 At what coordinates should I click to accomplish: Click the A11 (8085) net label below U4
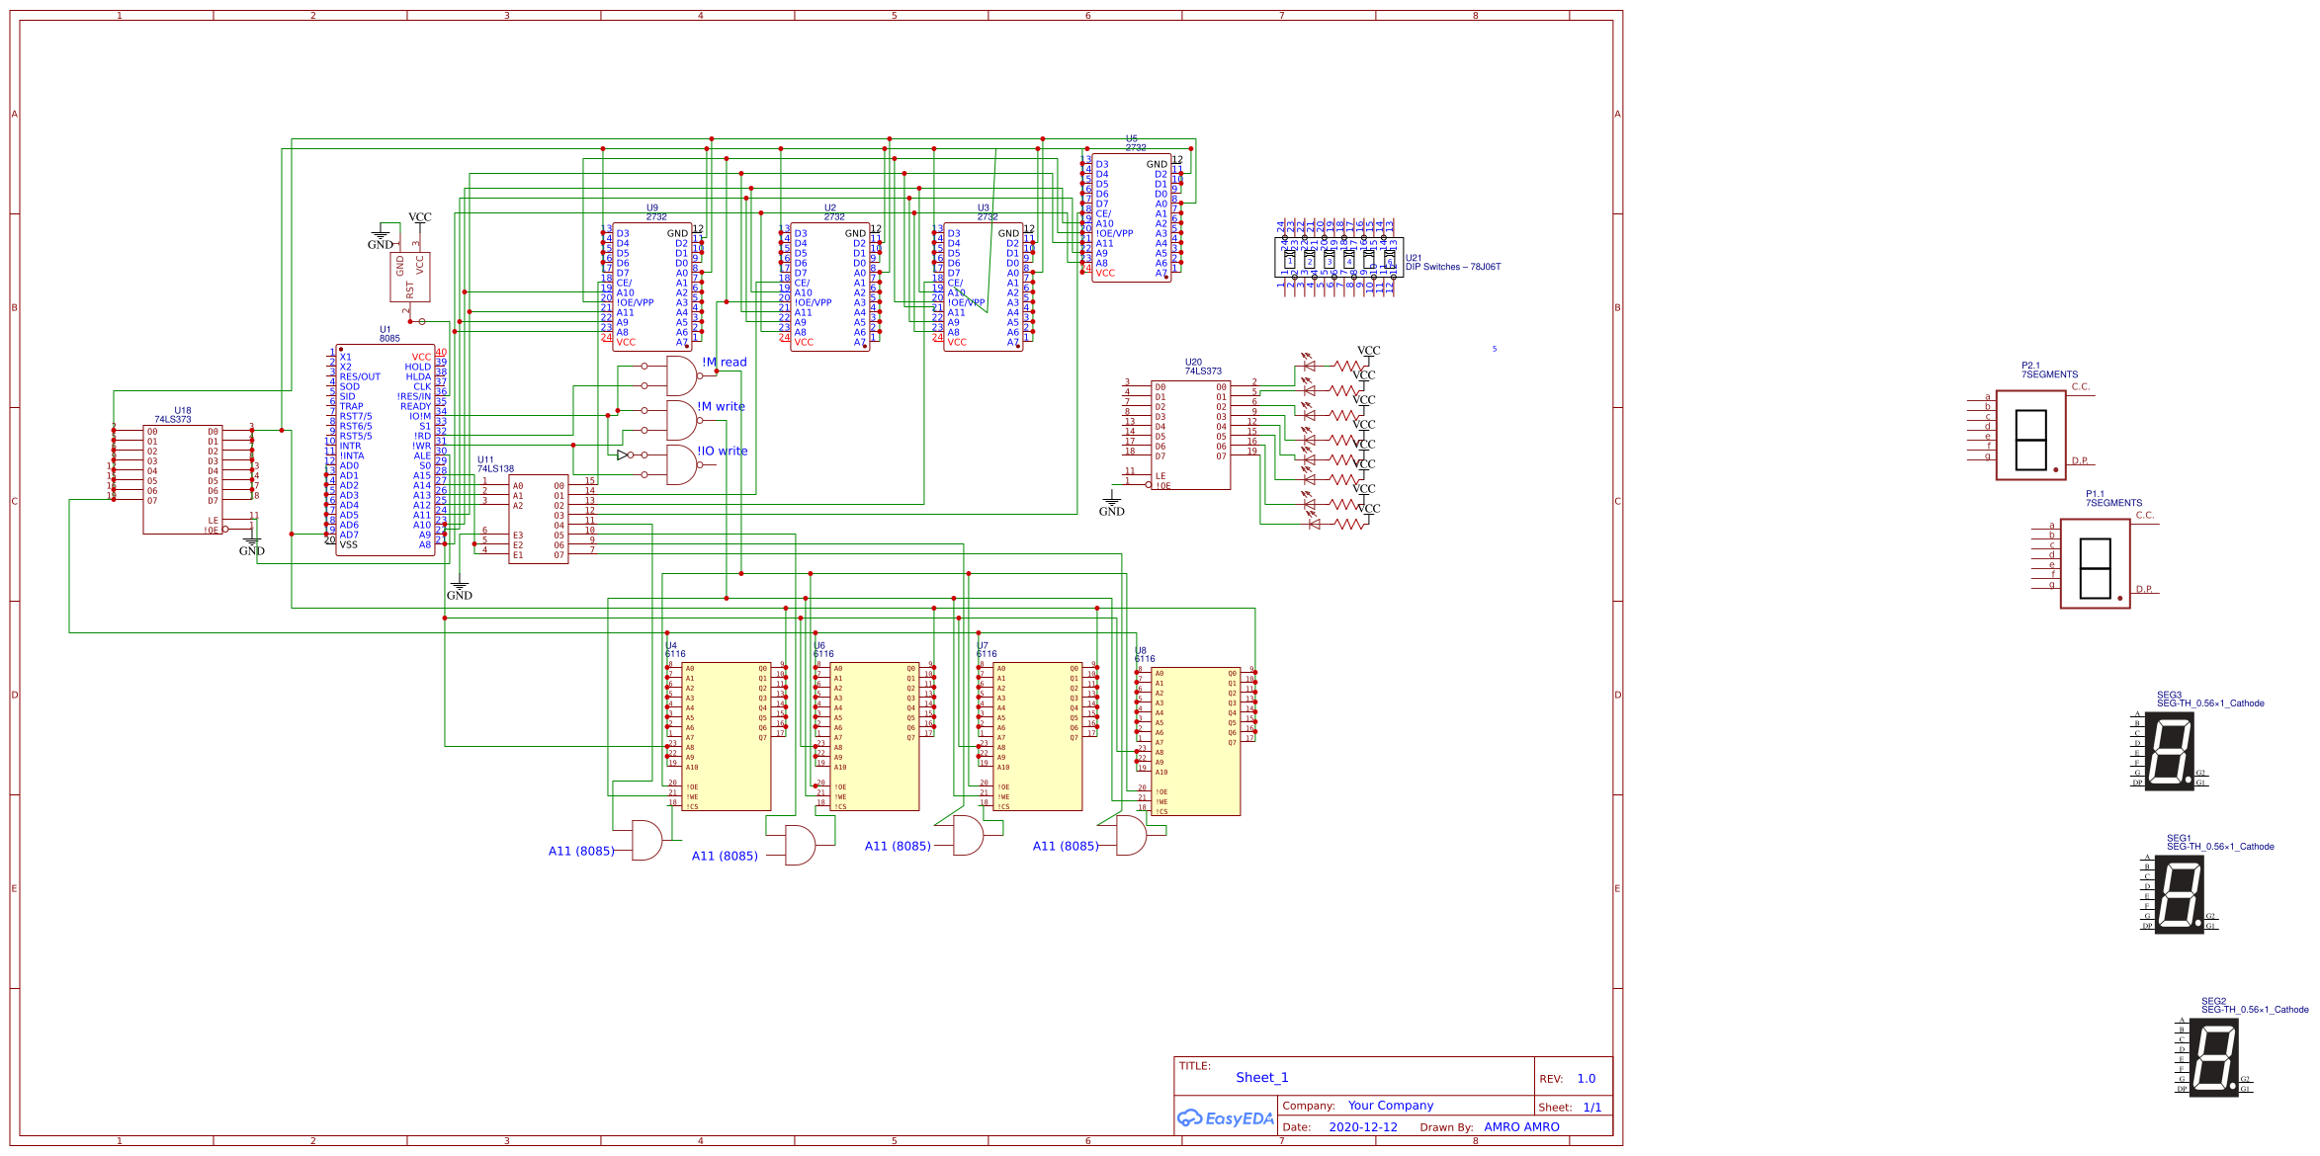click(x=581, y=849)
